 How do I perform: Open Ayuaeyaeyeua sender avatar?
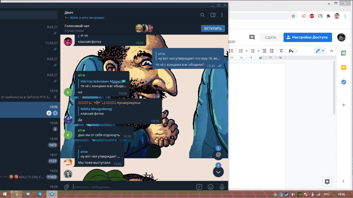(68, 120)
